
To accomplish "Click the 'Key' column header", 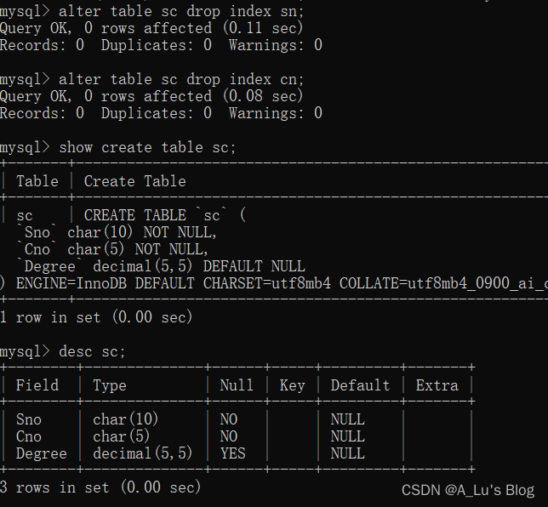I will point(292,385).
